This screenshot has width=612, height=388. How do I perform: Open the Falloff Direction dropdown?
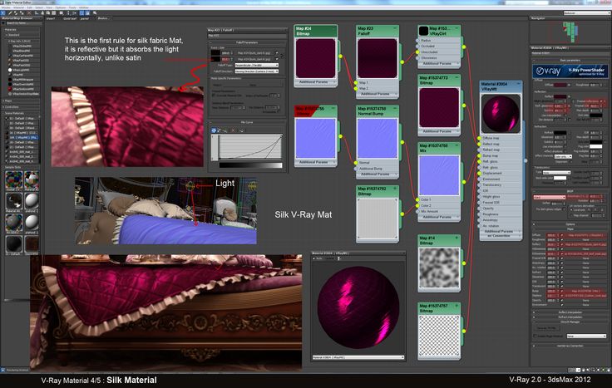click(257, 71)
